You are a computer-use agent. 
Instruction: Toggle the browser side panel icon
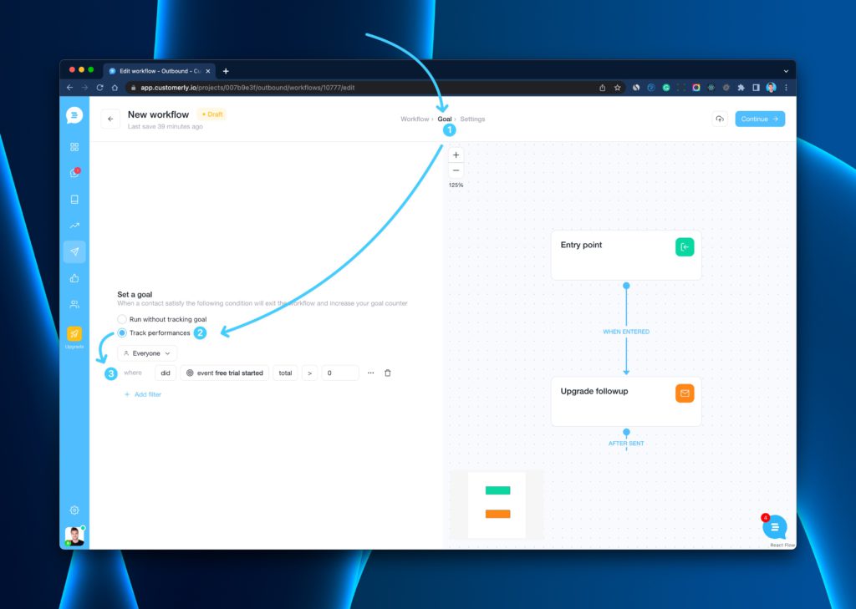(x=756, y=88)
